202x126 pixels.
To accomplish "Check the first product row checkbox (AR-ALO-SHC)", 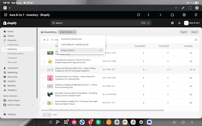I will (x=44, y=53).
